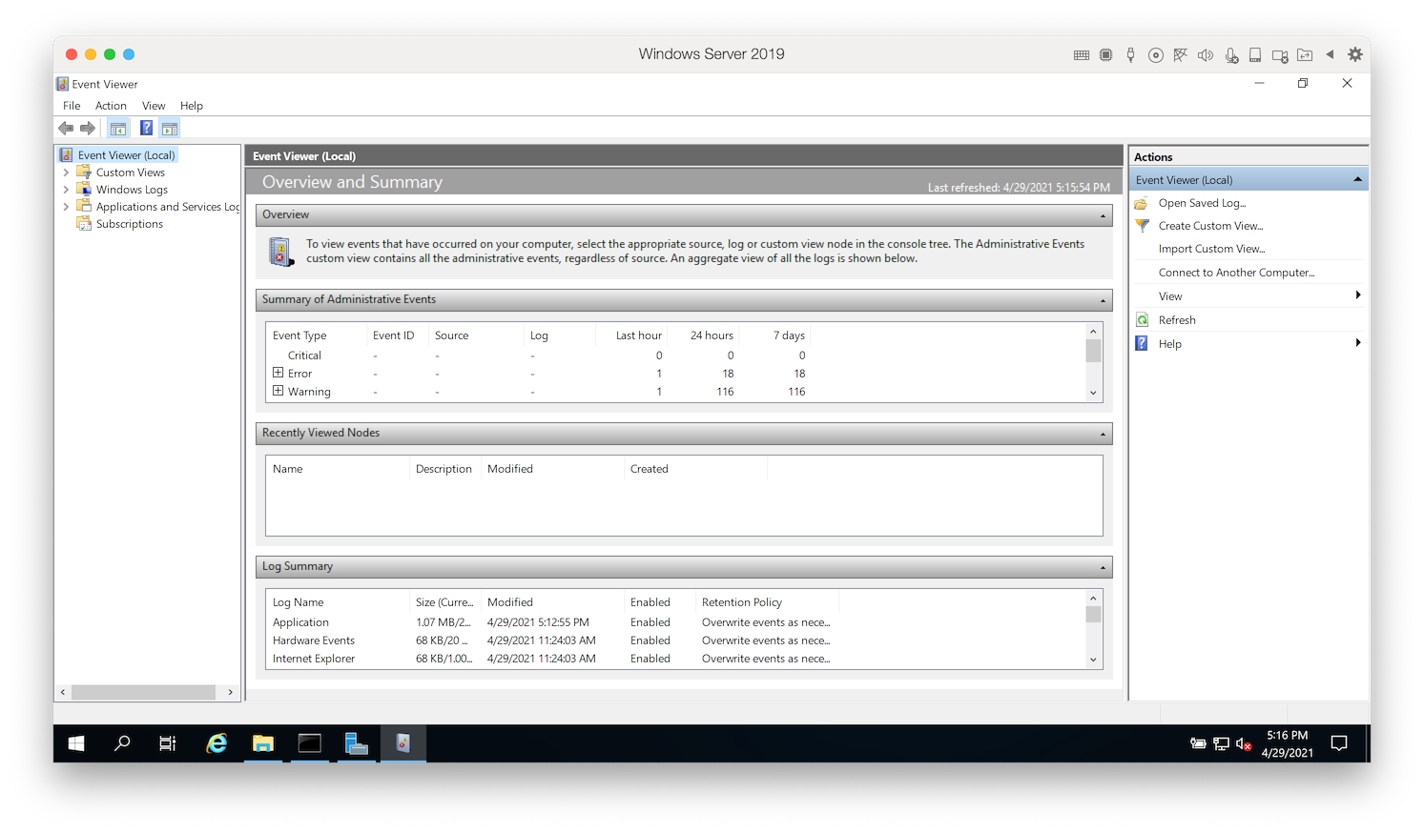Screen dimensions: 1424x833
Task: Toggle the Show/Hide Action Pane button
Action: pyautogui.click(x=170, y=129)
